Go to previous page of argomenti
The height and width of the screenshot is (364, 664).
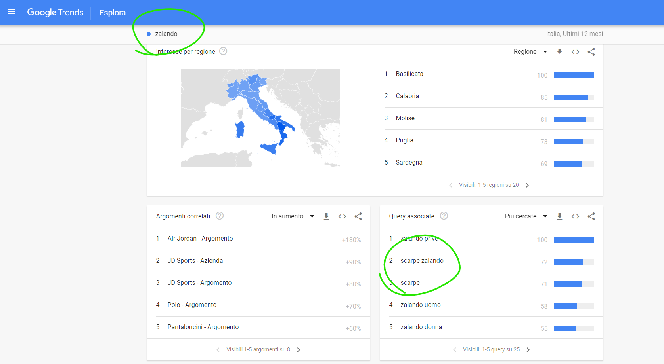tap(218, 350)
